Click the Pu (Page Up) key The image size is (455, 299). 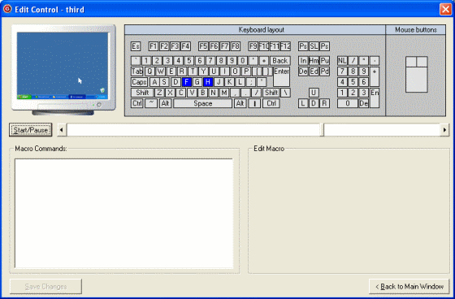324,61
